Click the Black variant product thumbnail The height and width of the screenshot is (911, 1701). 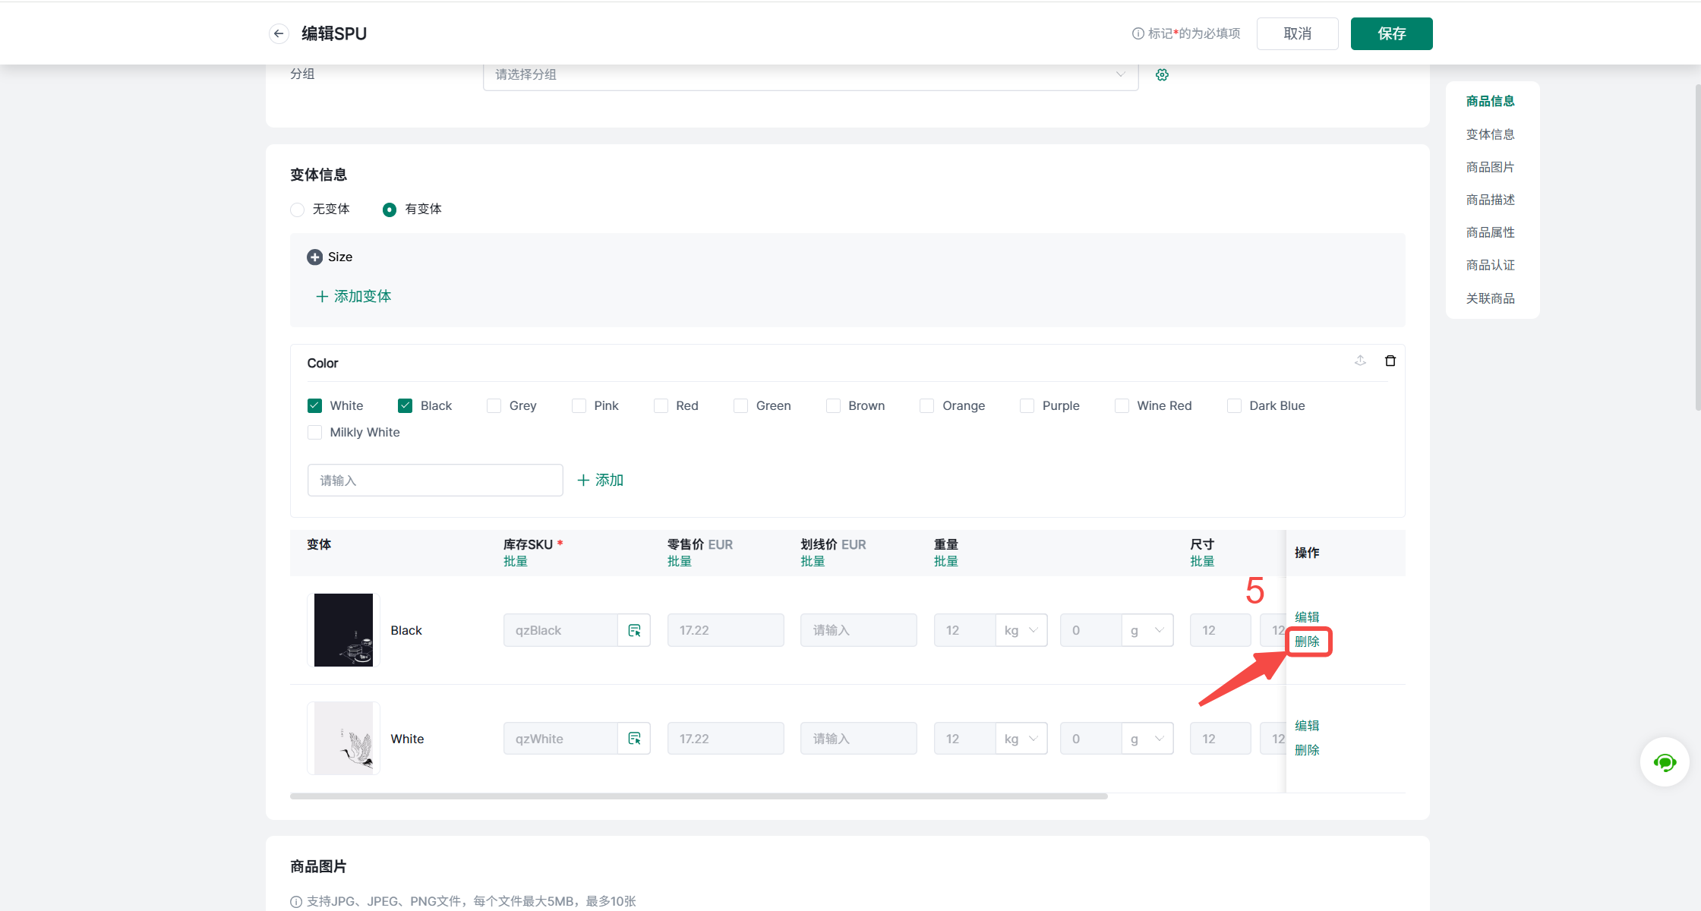pos(343,630)
